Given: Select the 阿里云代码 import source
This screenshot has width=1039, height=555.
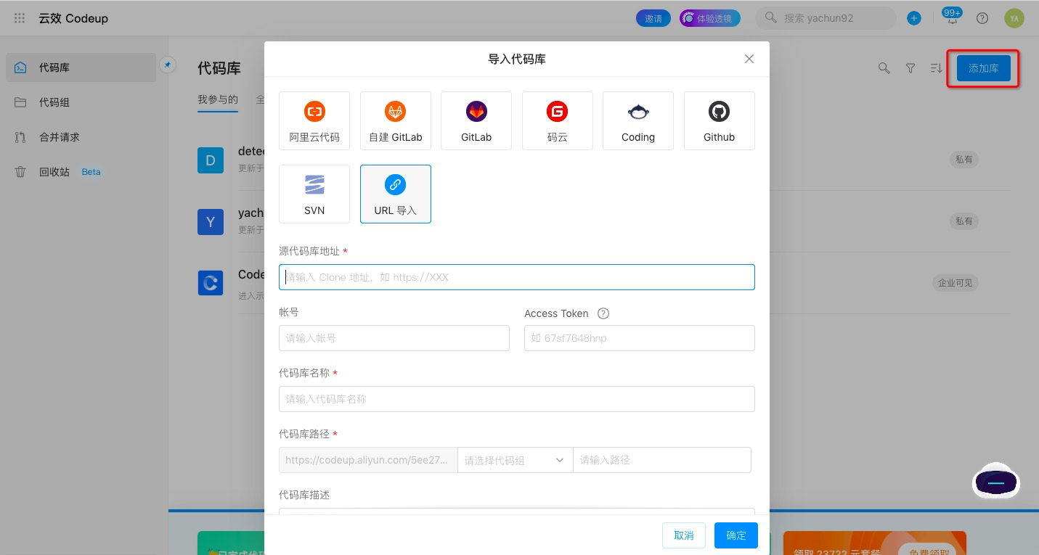Looking at the screenshot, I should (x=314, y=120).
